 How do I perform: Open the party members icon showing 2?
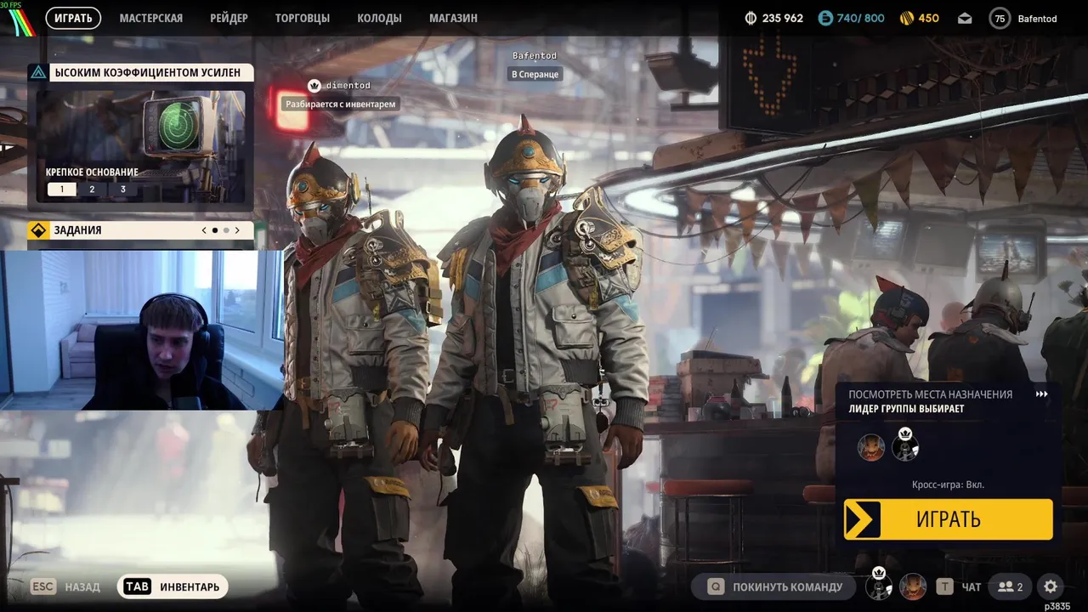(x=1011, y=586)
